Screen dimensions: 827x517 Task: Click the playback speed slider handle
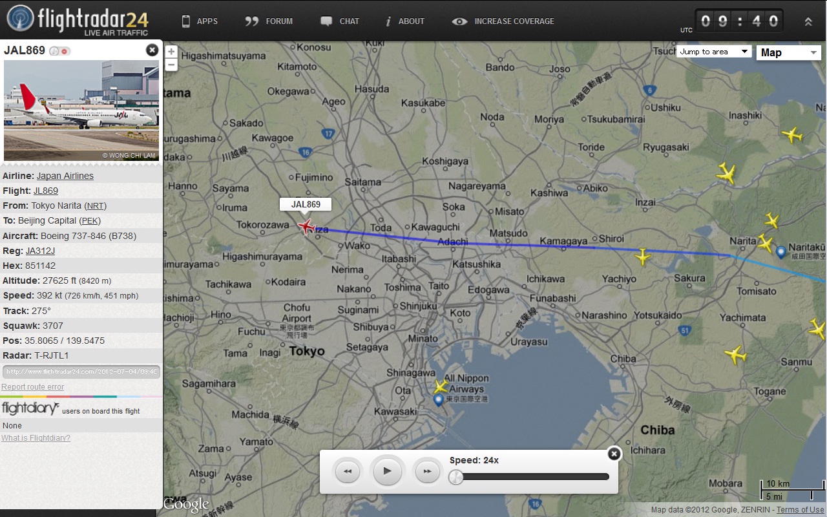(x=456, y=477)
